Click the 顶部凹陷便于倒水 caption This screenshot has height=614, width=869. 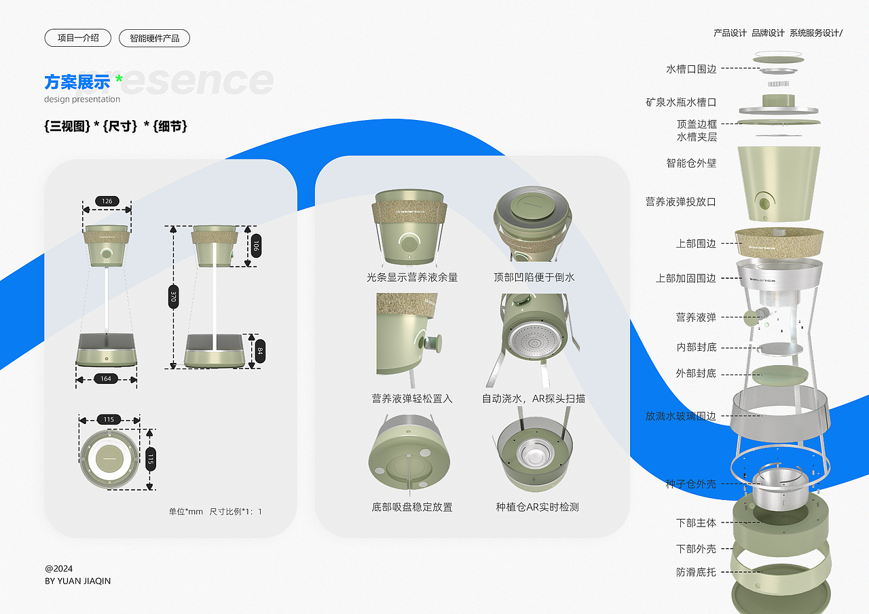coord(534,277)
